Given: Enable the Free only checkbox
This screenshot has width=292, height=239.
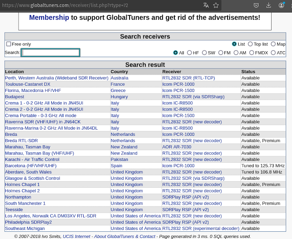Looking at the screenshot, I should coord(9,44).
